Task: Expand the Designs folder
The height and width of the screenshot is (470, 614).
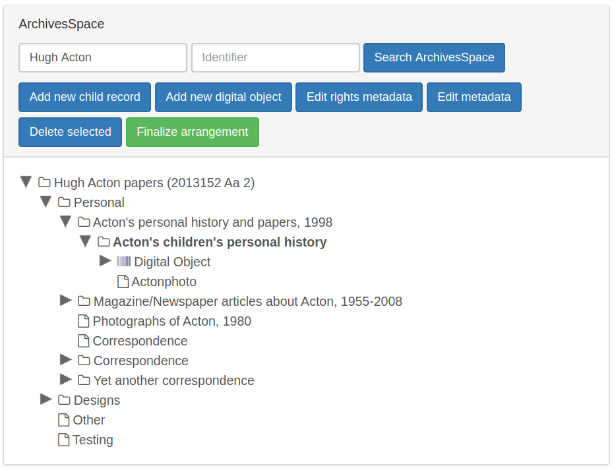Action: pos(46,399)
